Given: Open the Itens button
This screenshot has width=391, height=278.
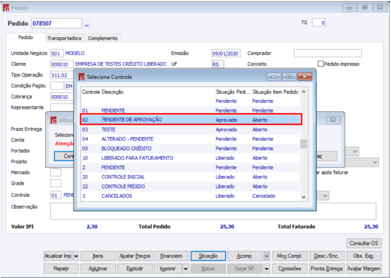Looking at the screenshot, I should tap(98, 256).
